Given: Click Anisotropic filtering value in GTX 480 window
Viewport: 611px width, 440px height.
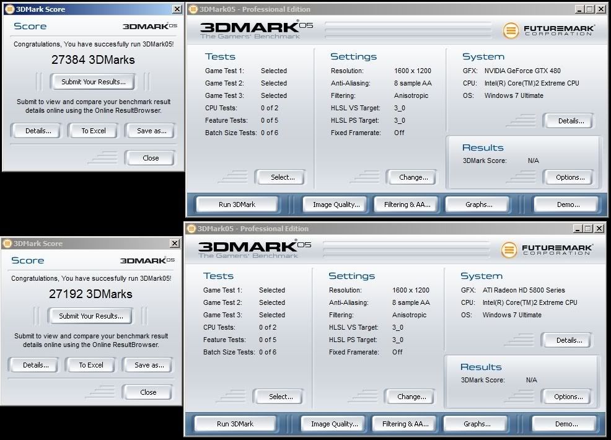Looking at the screenshot, I should click(x=411, y=96).
